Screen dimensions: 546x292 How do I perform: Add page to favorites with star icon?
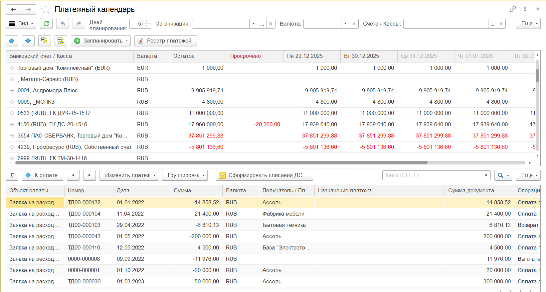point(46,10)
